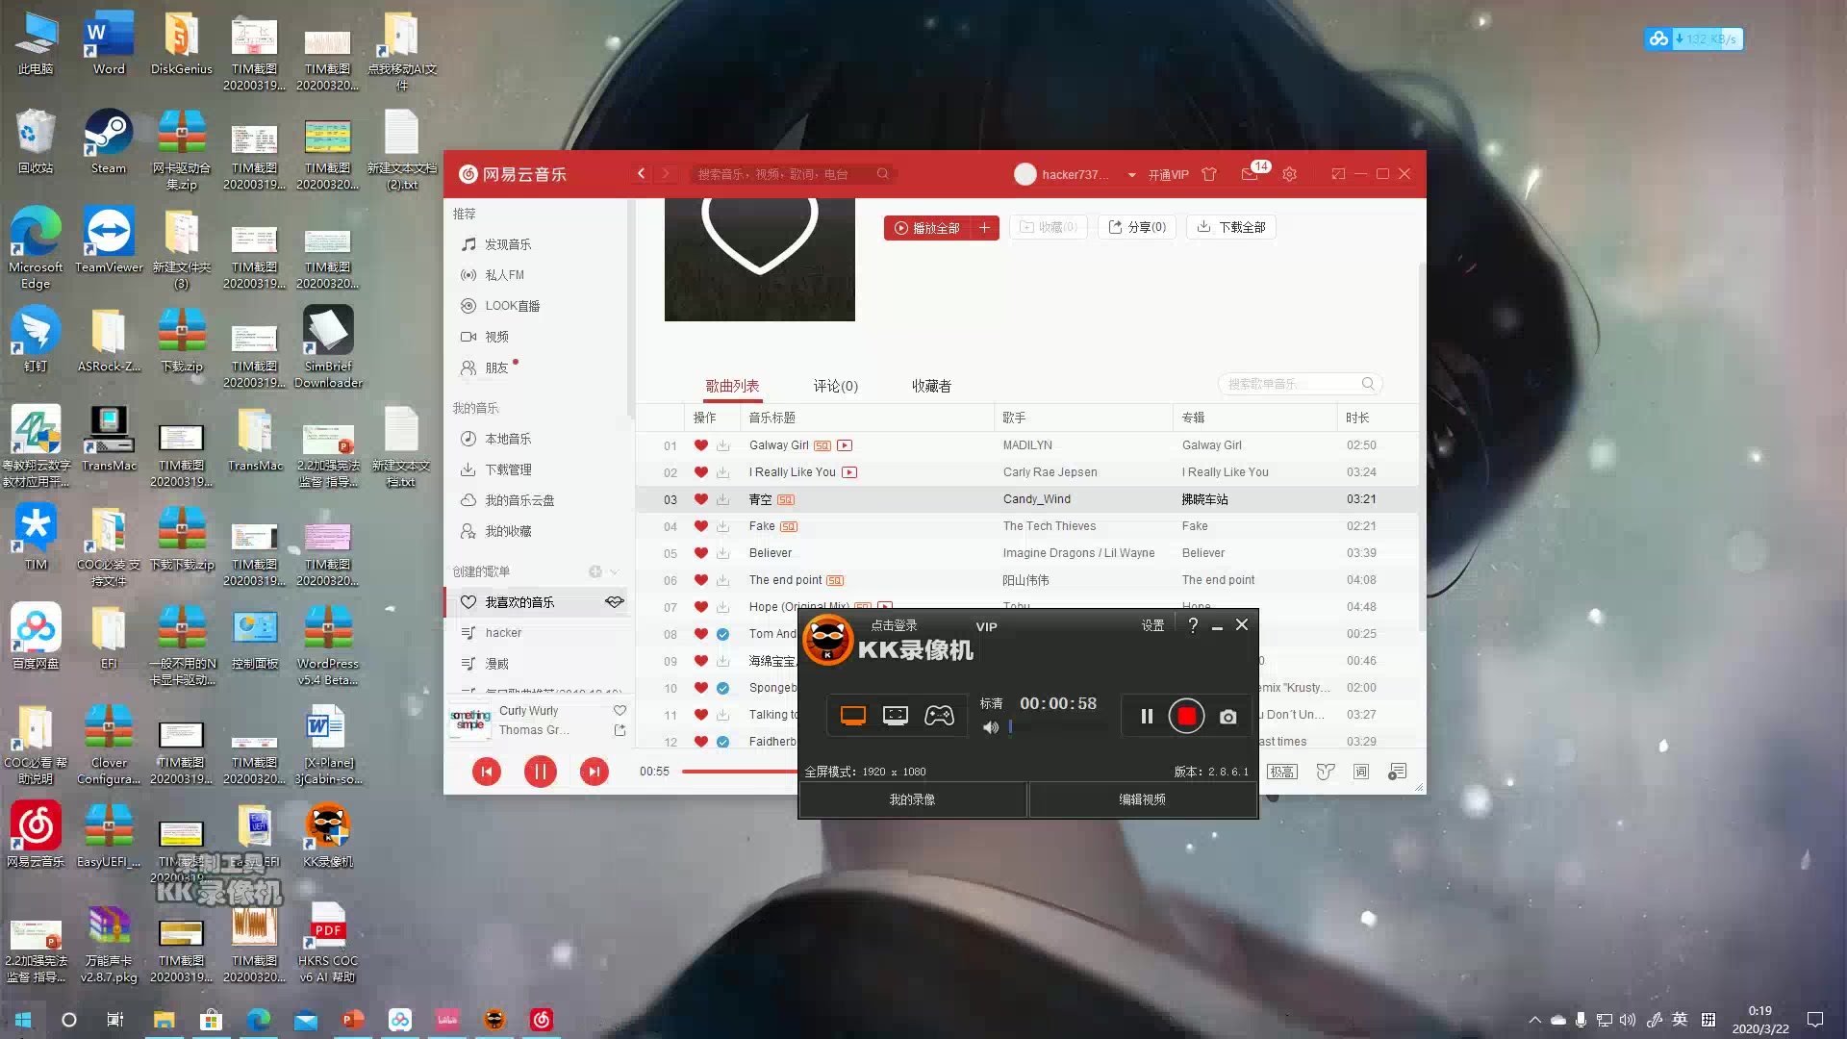Pause the recording in KK录像机
The width and height of the screenshot is (1847, 1039).
tap(1147, 716)
